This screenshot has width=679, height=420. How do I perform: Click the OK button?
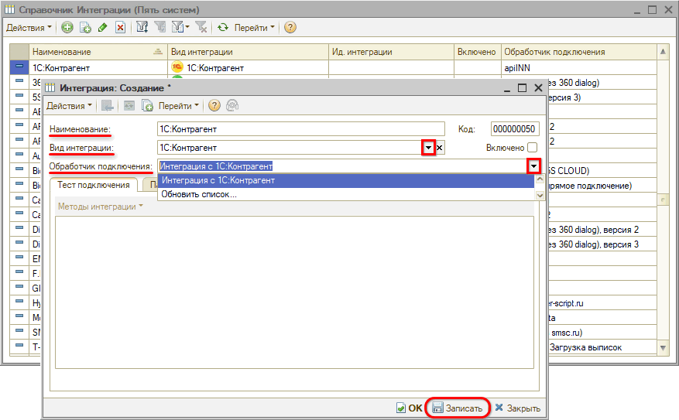coord(410,408)
